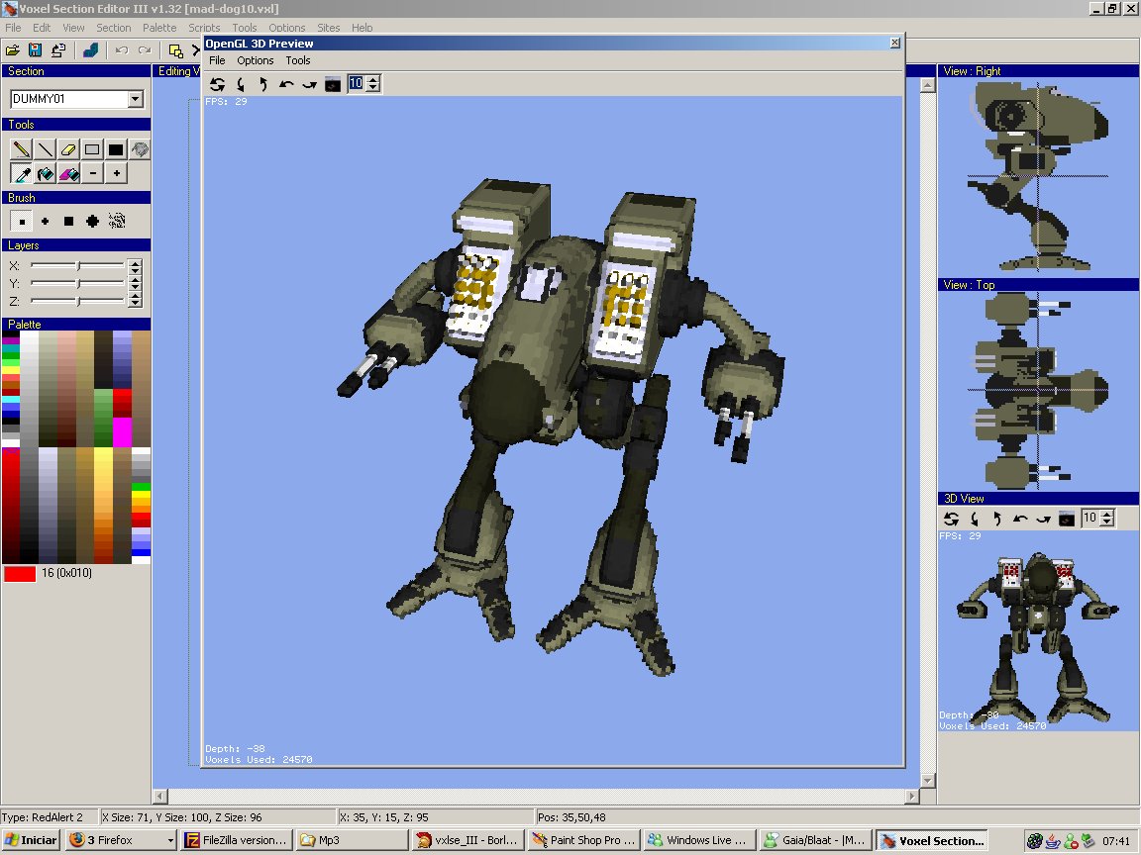Select the Line tool
This screenshot has height=855, width=1141.
click(46, 149)
